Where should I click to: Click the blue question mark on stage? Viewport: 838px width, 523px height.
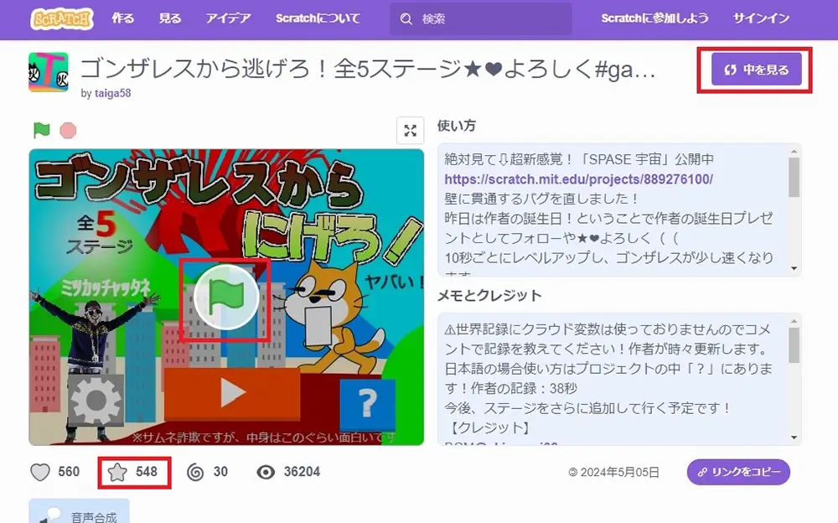(367, 404)
